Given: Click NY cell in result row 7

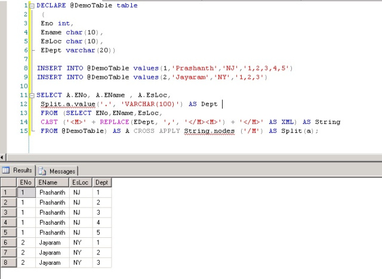Looking at the screenshot, I should tap(81, 253).
